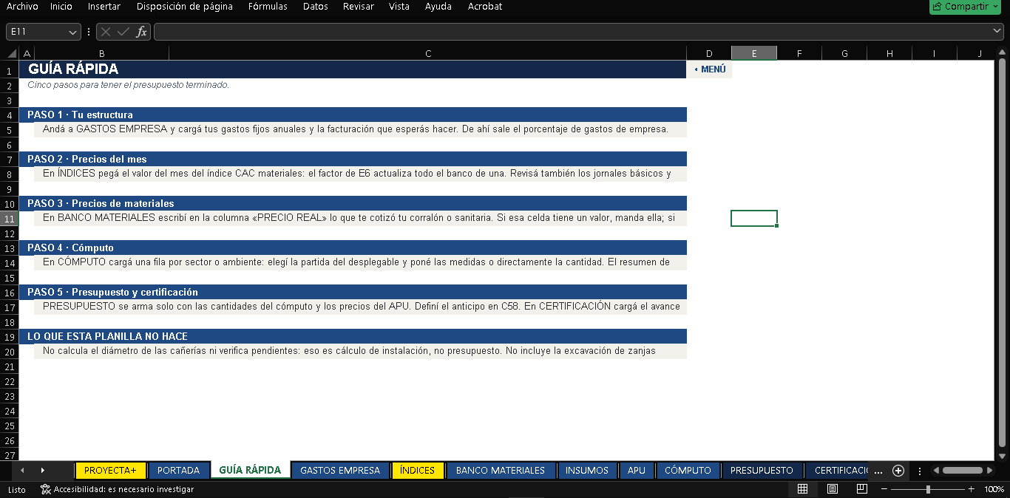The image size is (1010, 498).
Task: Select column E header
Action: pyautogui.click(x=754, y=53)
